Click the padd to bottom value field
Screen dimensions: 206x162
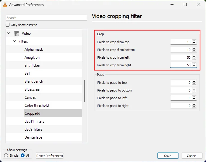click(181, 90)
